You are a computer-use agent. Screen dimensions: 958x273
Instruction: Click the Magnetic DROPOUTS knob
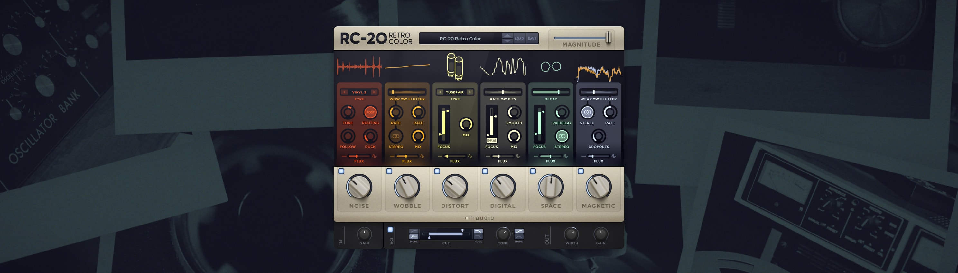599,136
